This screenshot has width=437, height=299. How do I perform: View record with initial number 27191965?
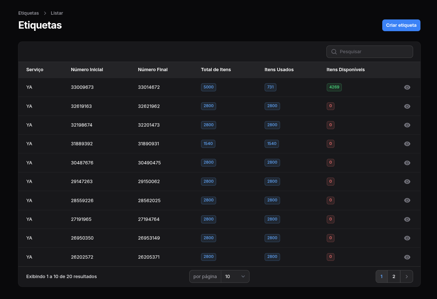click(407, 219)
